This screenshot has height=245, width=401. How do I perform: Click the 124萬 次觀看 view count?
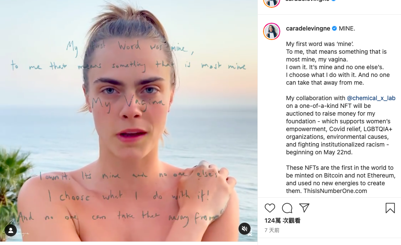coord(282,220)
